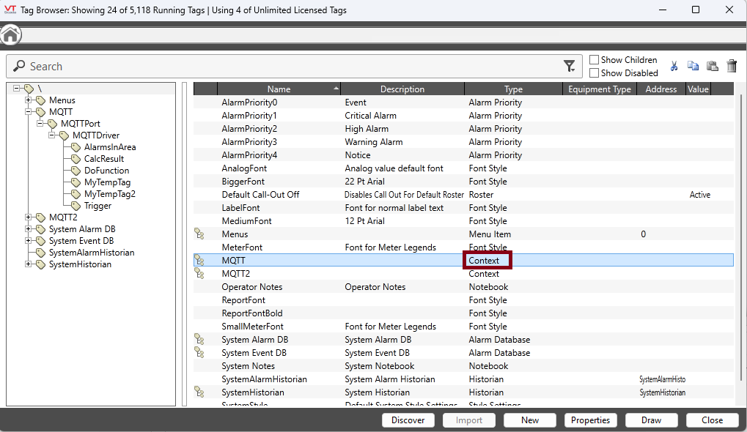This screenshot has width=747, height=432.
Task: Click the Cut scissors icon
Action: tap(674, 67)
